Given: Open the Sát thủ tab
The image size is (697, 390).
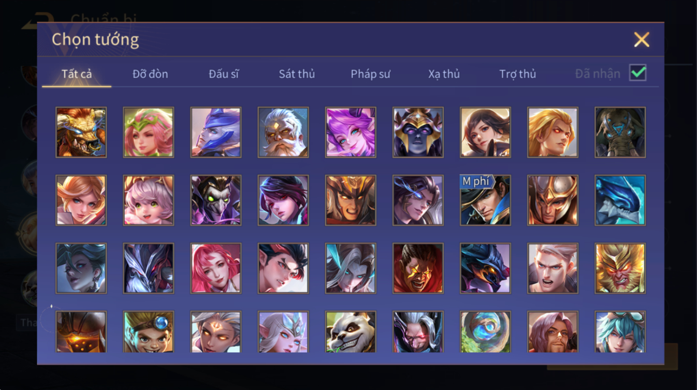Looking at the screenshot, I should click(297, 74).
